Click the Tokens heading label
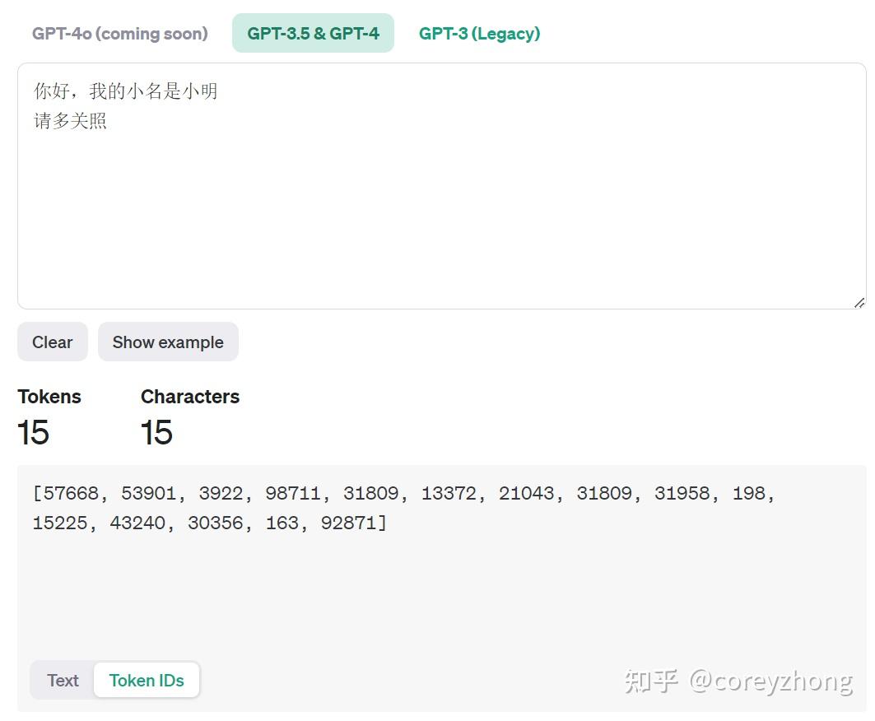Image resolution: width=875 pixels, height=721 pixels. pyautogui.click(x=49, y=396)
